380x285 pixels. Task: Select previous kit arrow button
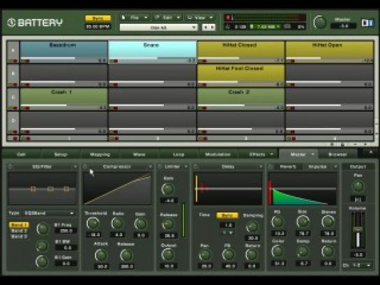(206, 27)
